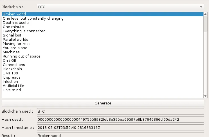Select 'Running out of space'
The height and width of the screenshot is (137, 209).
coord(103,56)
